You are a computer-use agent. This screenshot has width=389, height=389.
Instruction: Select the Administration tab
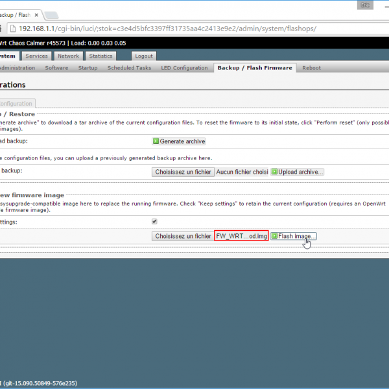[x=18, y=68]
